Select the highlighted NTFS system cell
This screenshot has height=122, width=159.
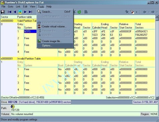point(30,31)
